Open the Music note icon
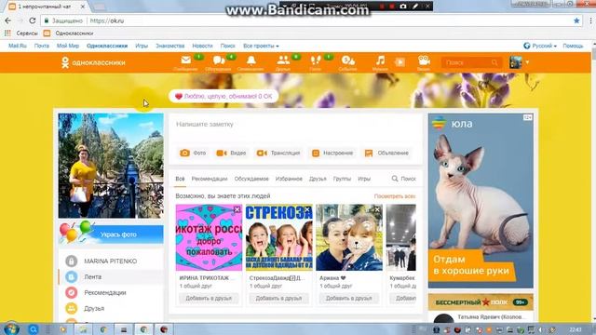This screenshot has width=596, height=335. pos(380,60)
